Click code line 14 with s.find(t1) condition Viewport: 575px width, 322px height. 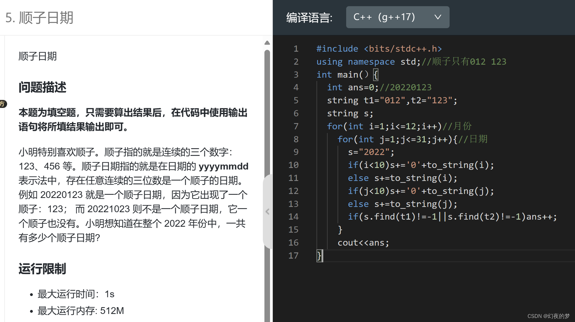[x=452, y=217]
